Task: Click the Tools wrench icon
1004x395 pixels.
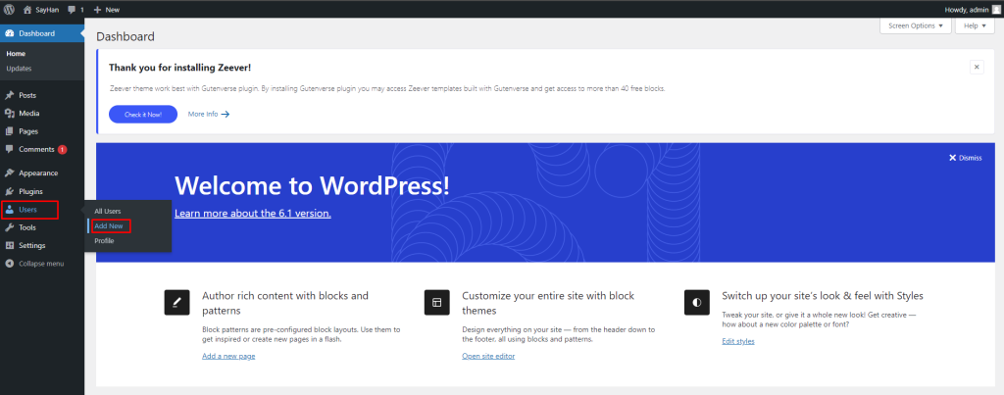Action: coord(10,227)
